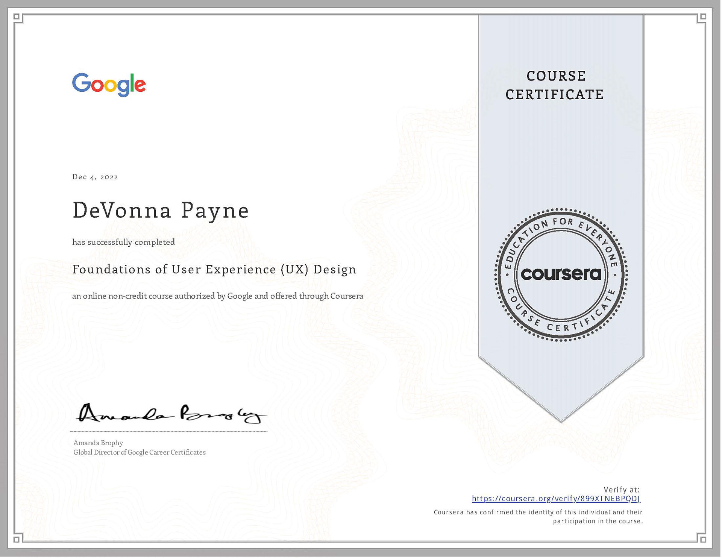
Task: Click the bottom-left corner ornament
Action: (x=17, y=540)
